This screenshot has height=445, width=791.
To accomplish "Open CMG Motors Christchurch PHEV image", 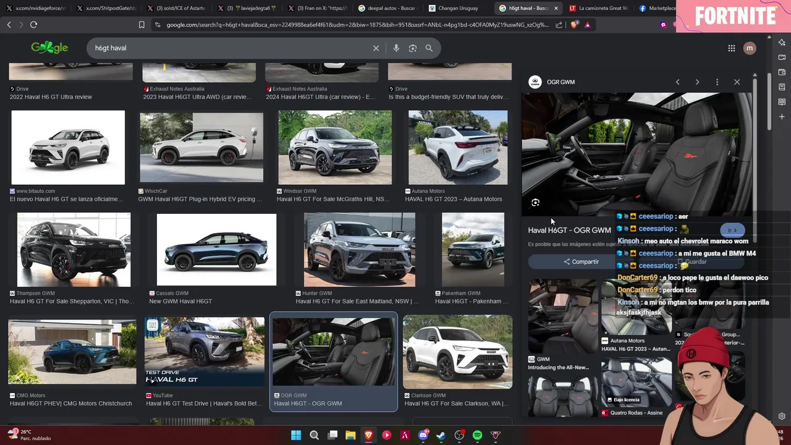I will tap(72, 352).
